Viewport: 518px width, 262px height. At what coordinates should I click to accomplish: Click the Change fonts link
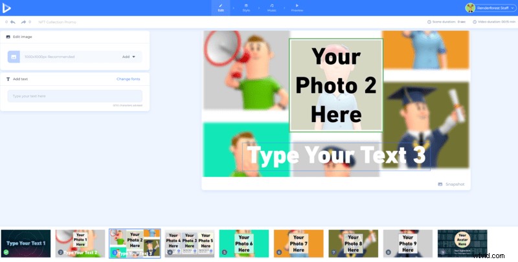(x=128, y=79)
